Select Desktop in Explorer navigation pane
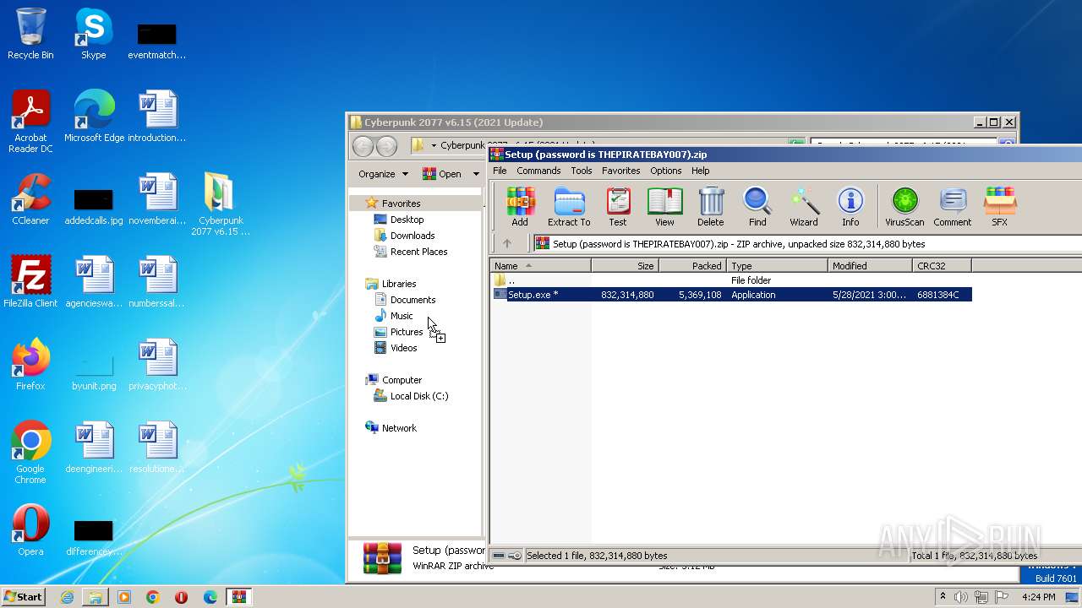Viewport: 1082px width, 608px height. pos(407,220)
